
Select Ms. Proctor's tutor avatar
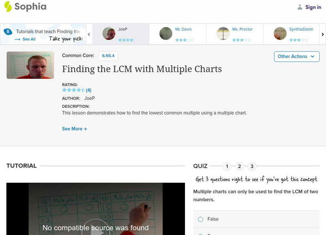click(223, 33)
